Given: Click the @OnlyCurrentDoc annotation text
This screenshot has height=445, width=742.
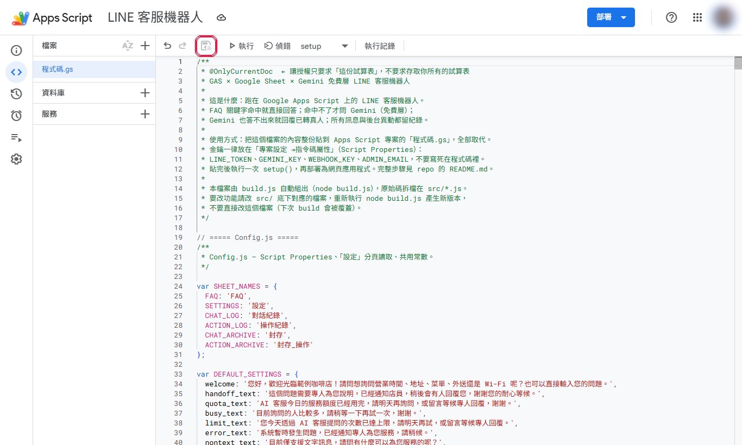Looking at the screenshot, I should pyautogui.click(x=241, y=71).
